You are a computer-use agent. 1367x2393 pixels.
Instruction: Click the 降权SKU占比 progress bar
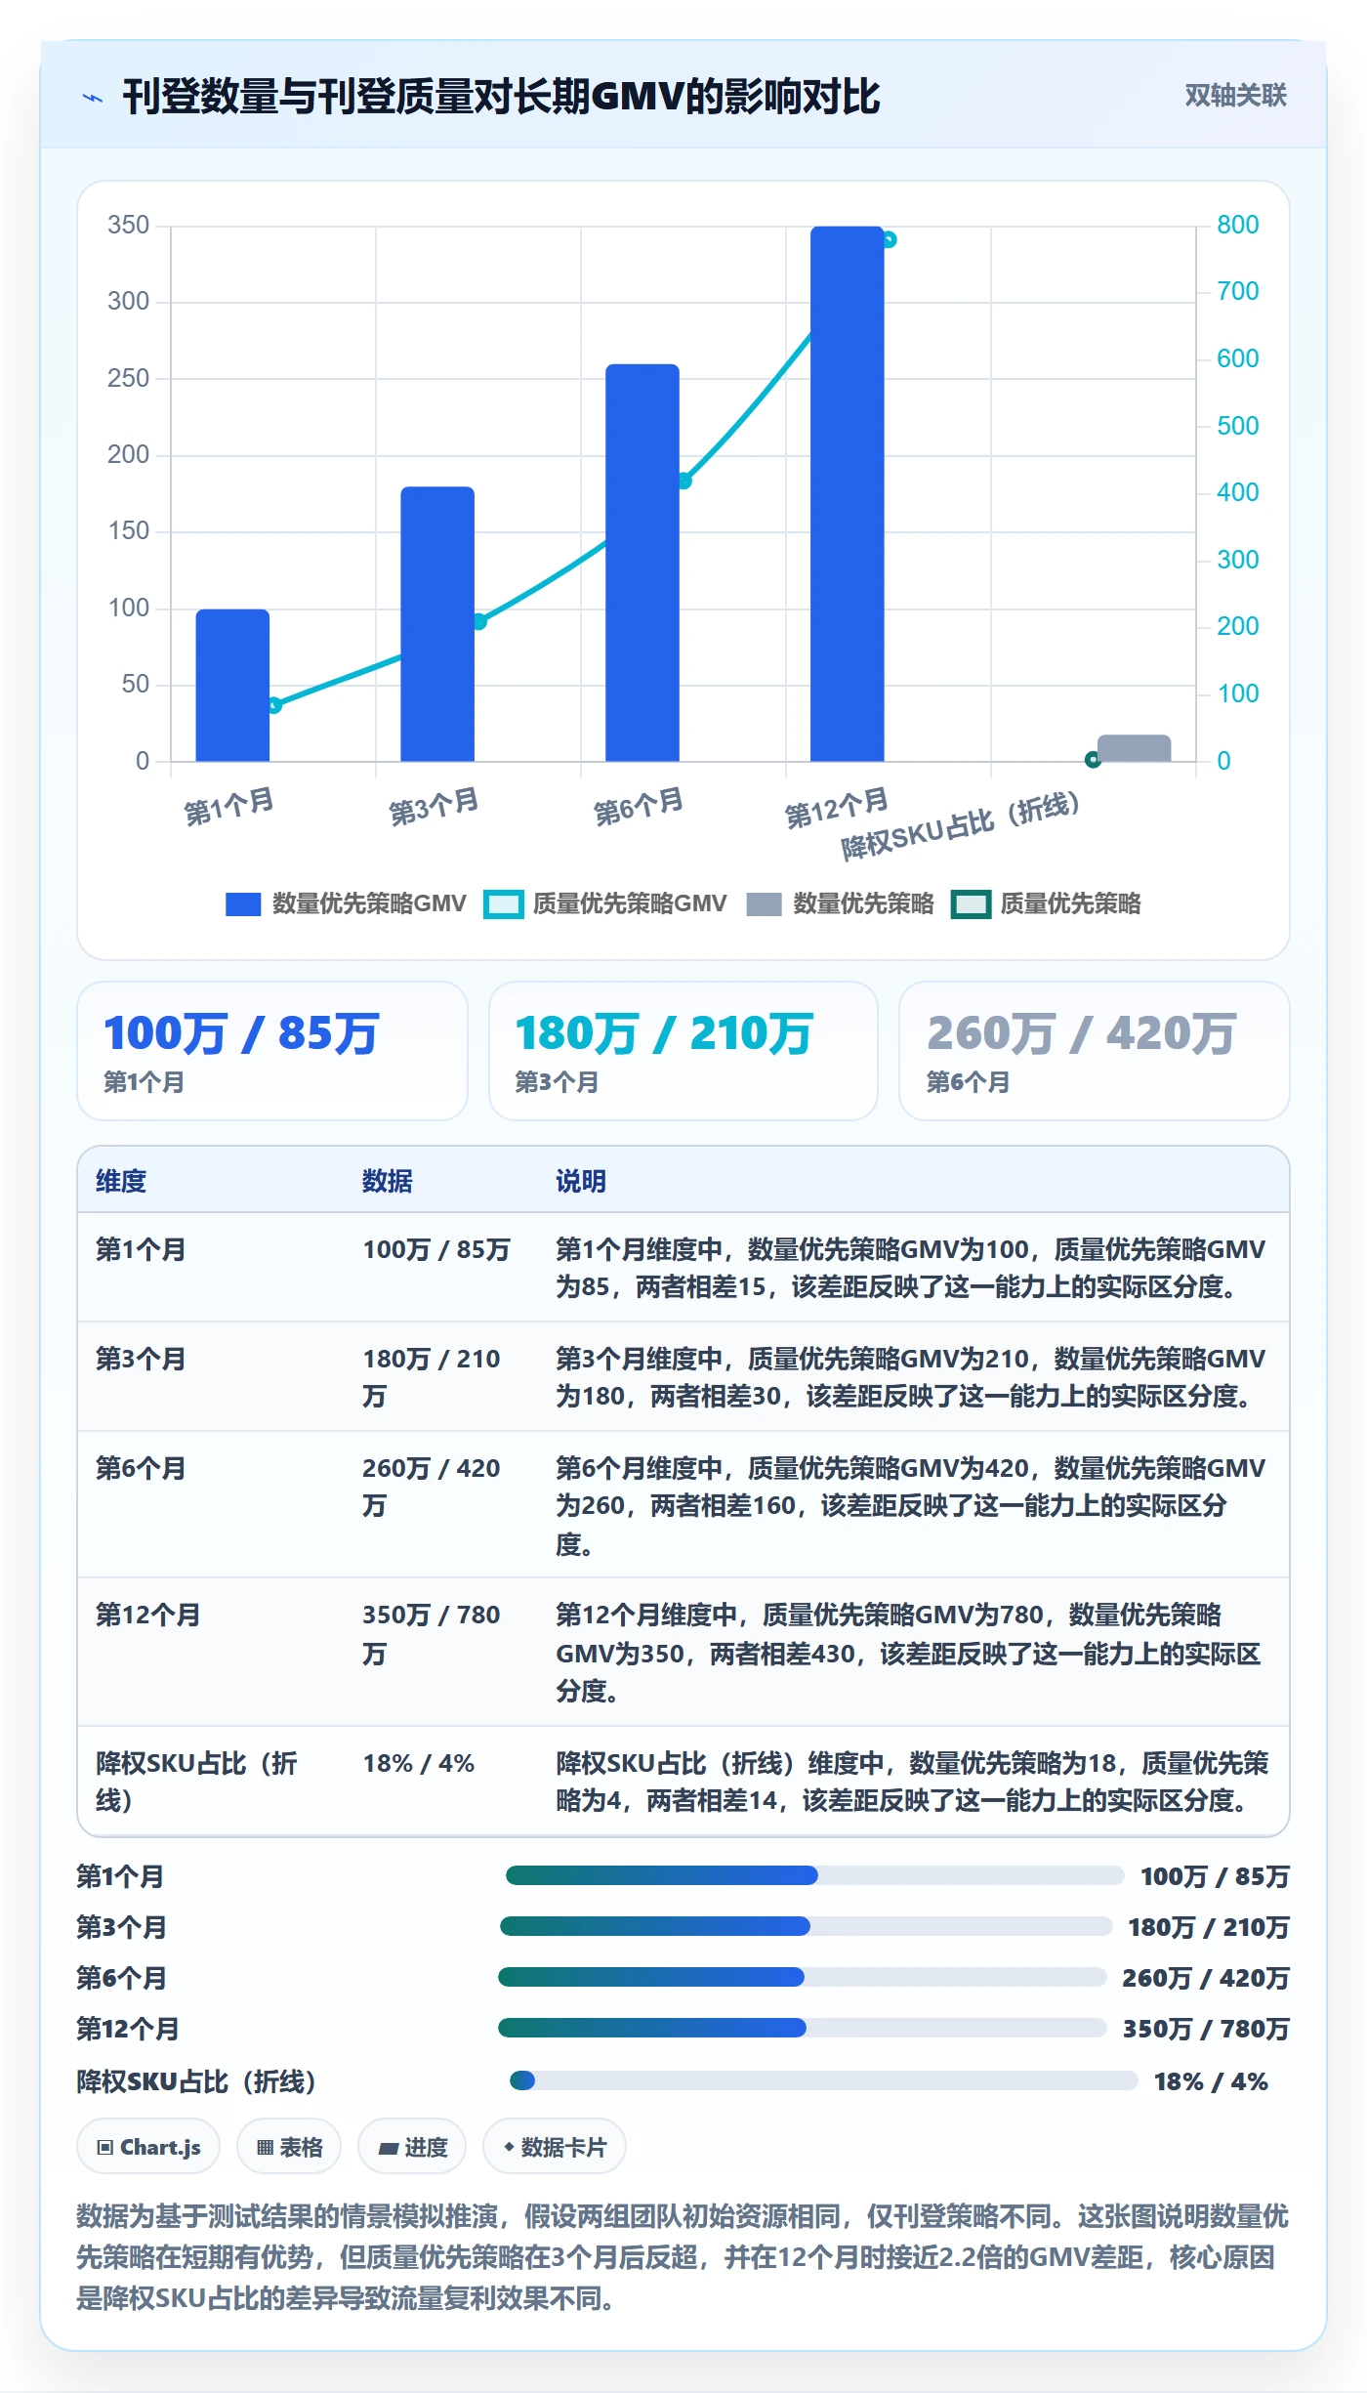[x=824, y=2080]
